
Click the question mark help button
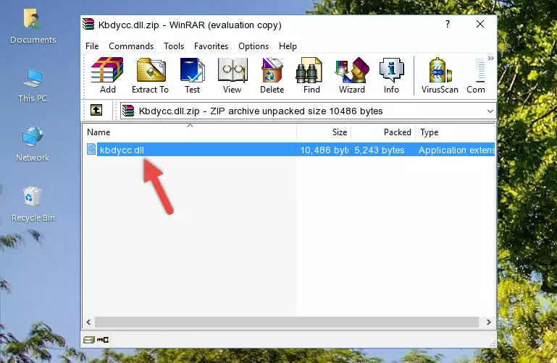[448, 24]
